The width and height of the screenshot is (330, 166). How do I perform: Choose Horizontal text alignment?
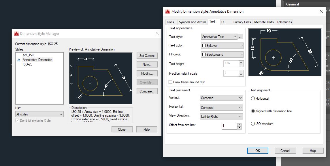point(252,98)
